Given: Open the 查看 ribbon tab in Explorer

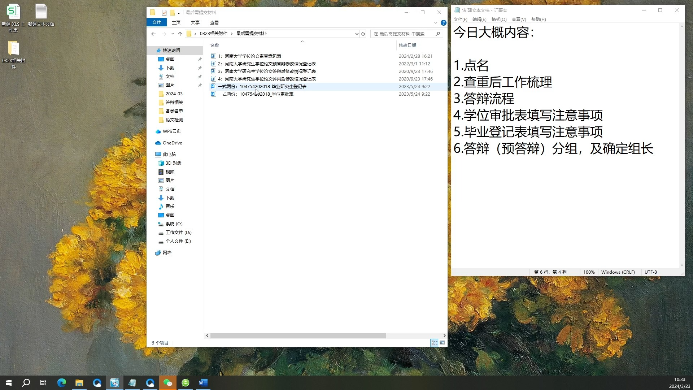Looking at the screenshot, I should tap(214, 22).
